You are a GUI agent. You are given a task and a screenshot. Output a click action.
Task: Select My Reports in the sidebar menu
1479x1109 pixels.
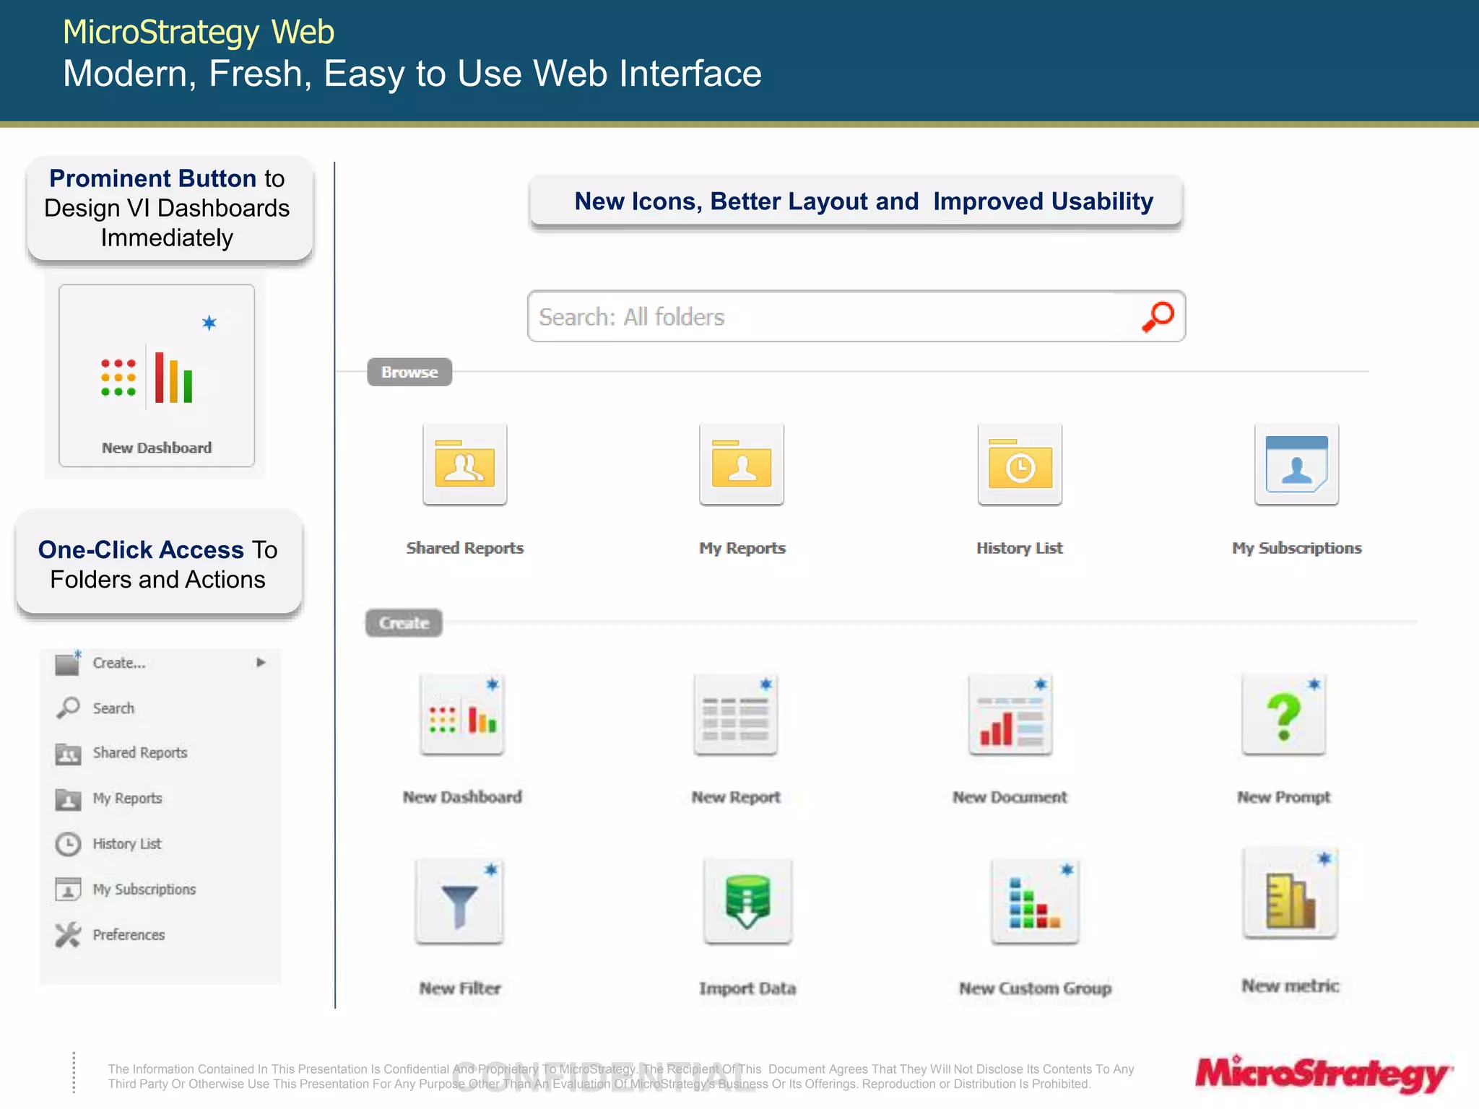coord(127,799)
